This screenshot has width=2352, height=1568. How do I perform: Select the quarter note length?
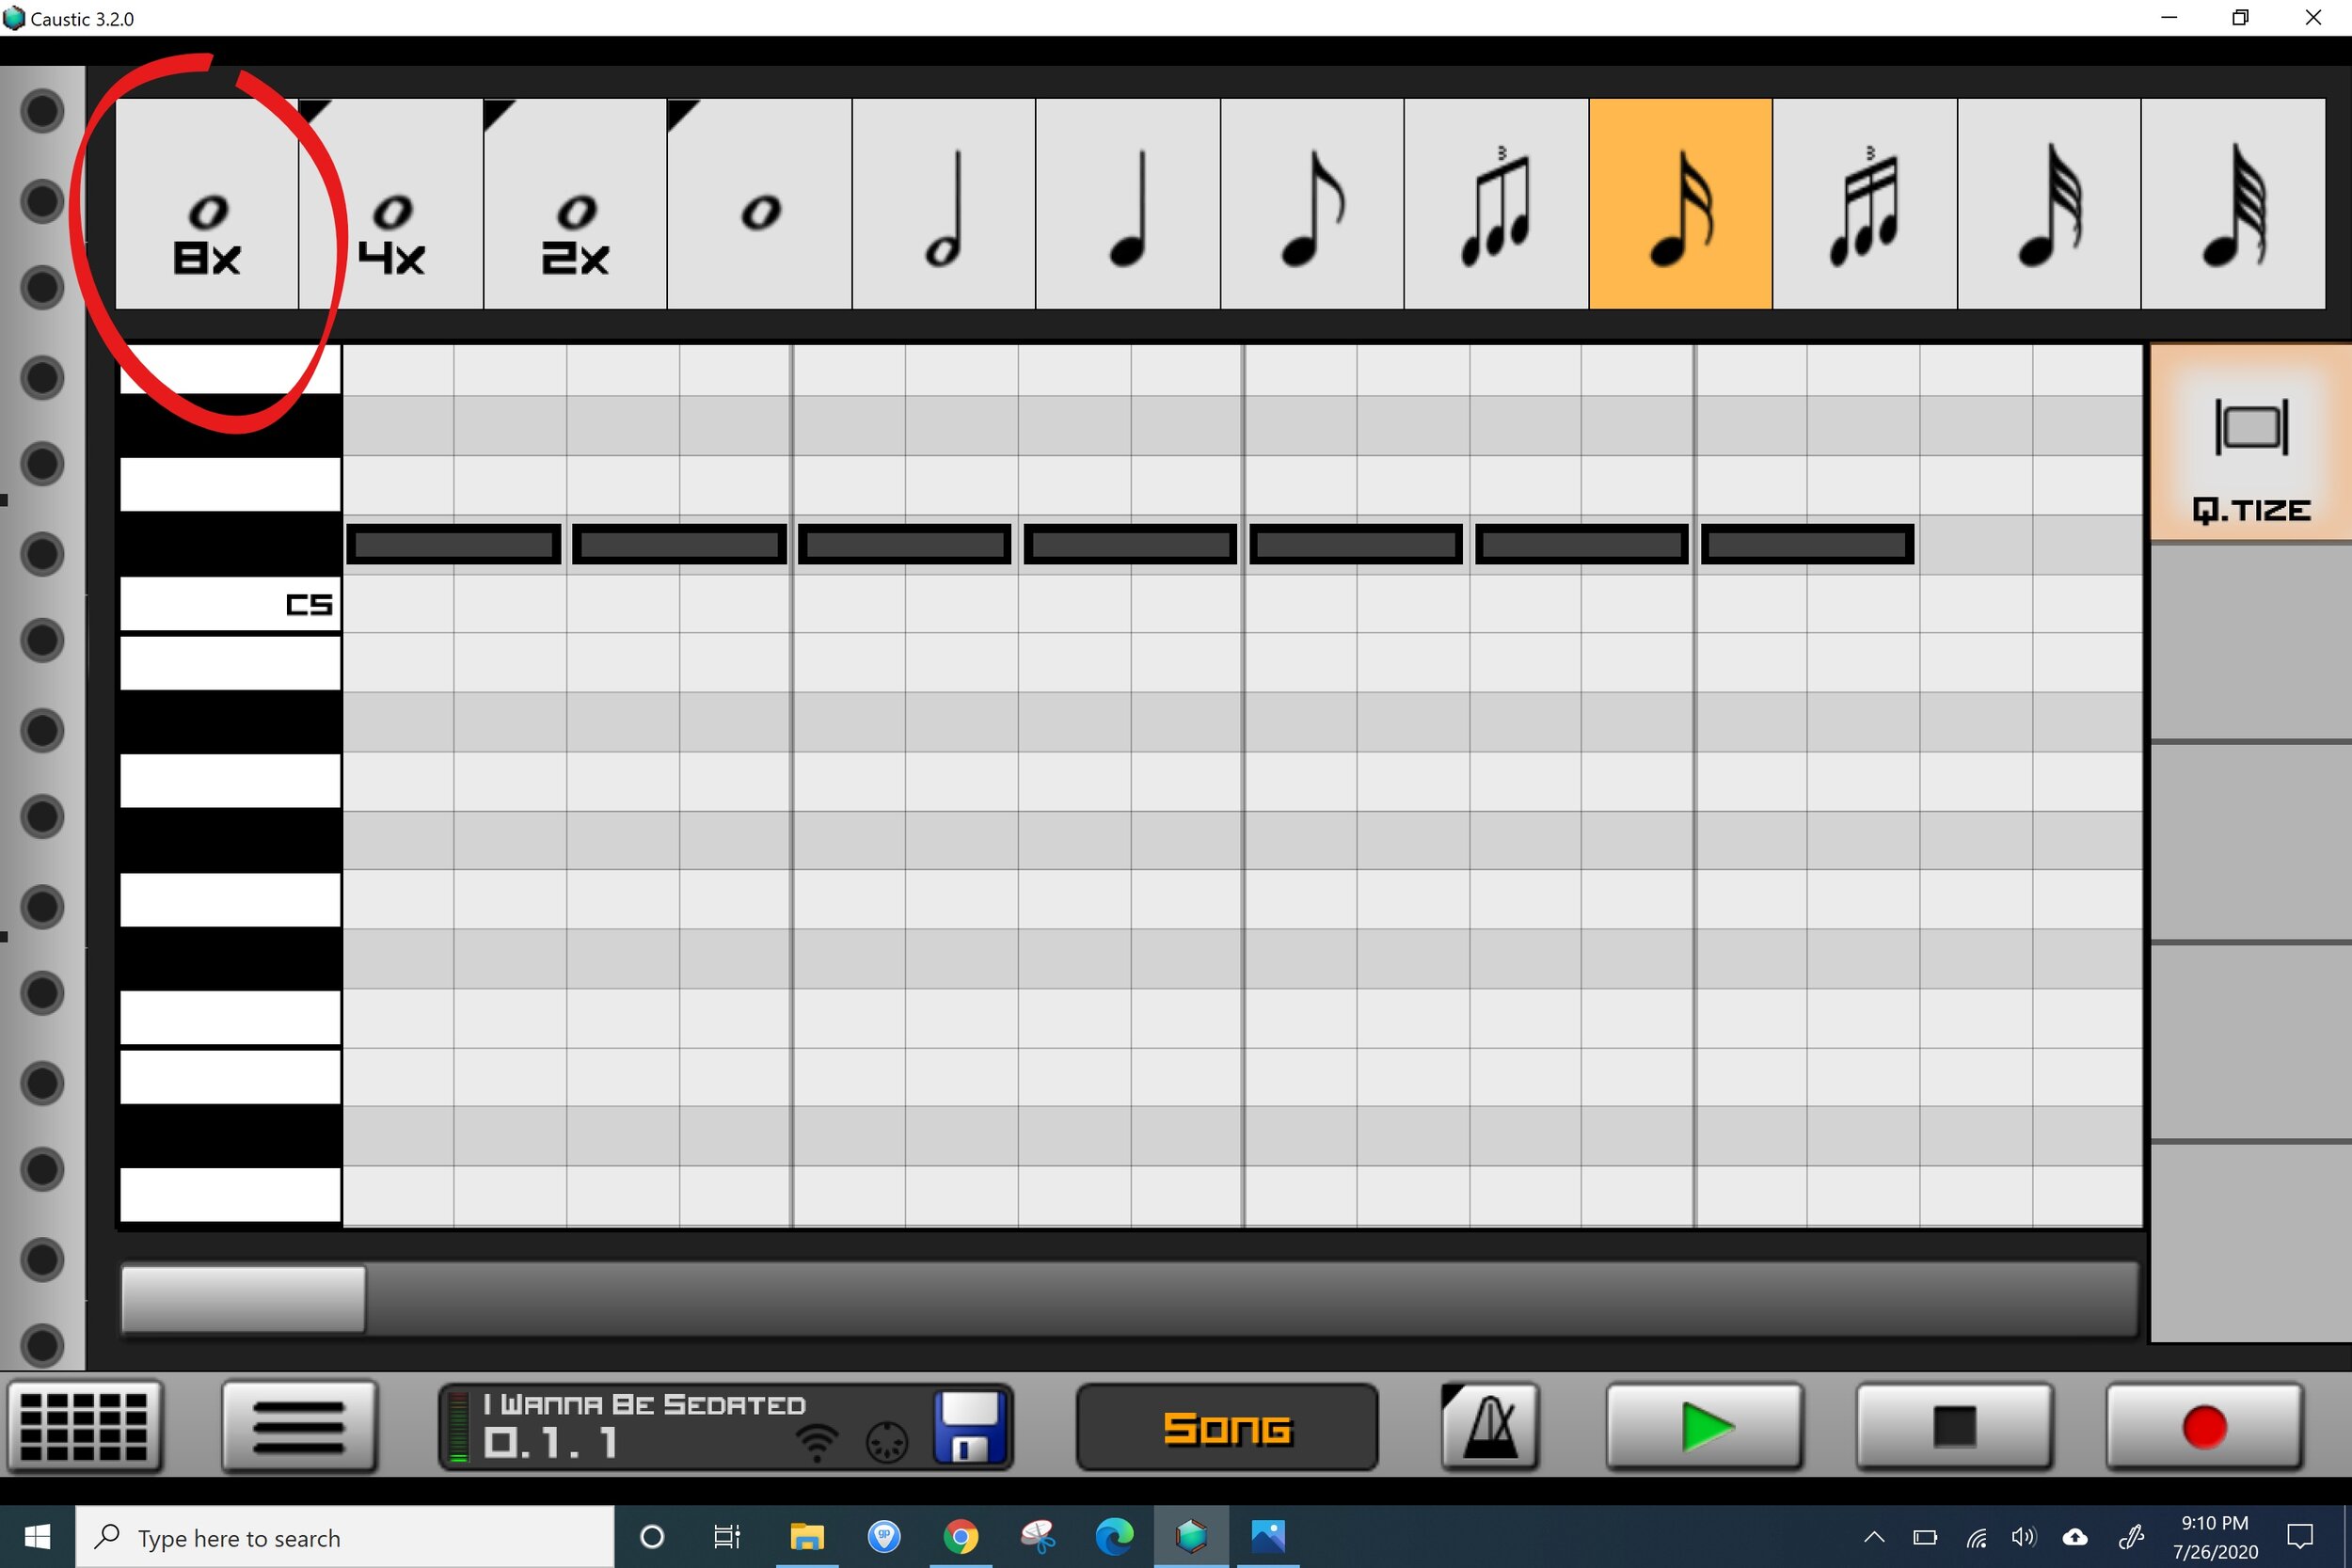tap(1127, 204)
